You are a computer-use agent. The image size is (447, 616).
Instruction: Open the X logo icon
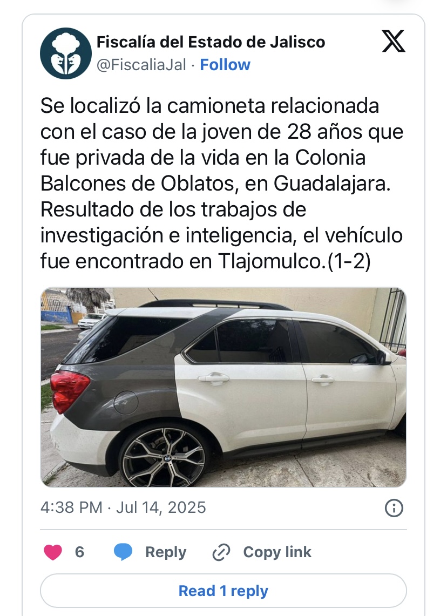point(394,41)
